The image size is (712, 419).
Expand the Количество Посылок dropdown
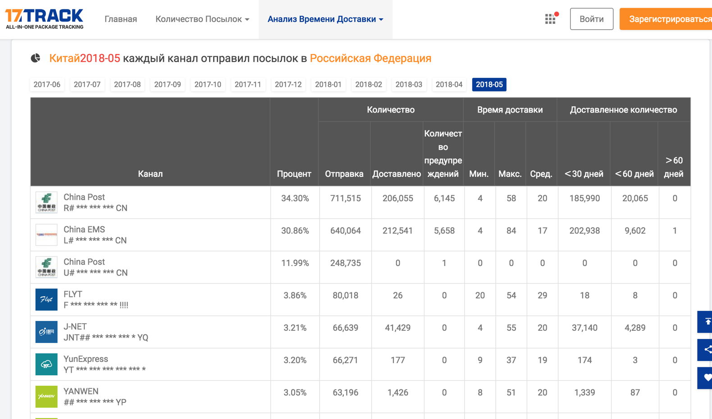pyautogui.click(x=202, y=19)
